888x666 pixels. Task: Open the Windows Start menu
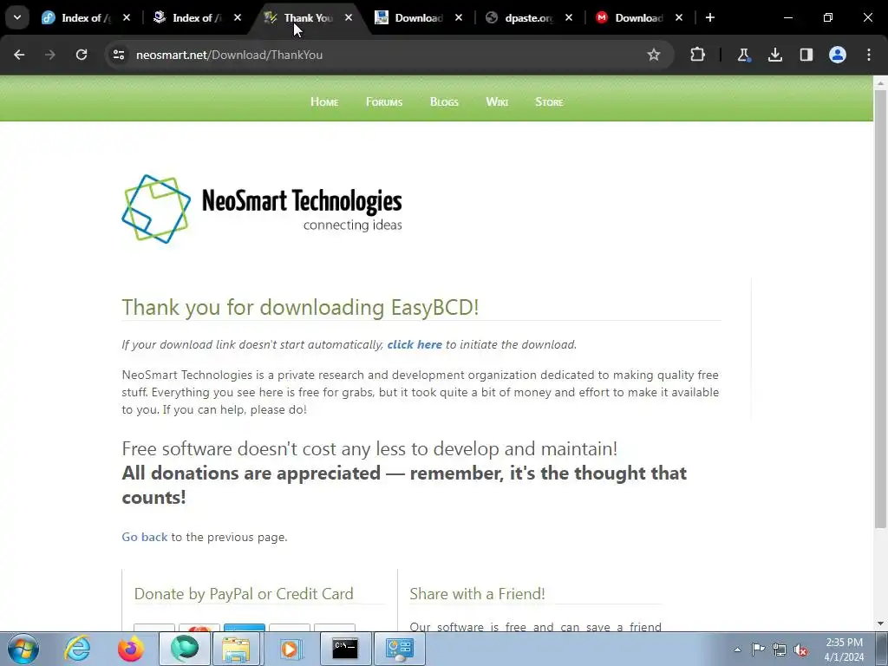pyautogui.click(x=23, y=649)
